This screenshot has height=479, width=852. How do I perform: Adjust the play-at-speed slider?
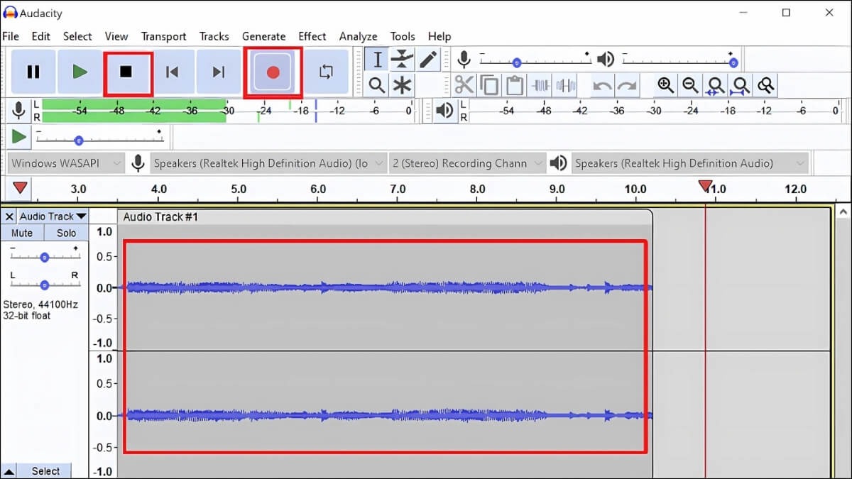coord(99,137)
